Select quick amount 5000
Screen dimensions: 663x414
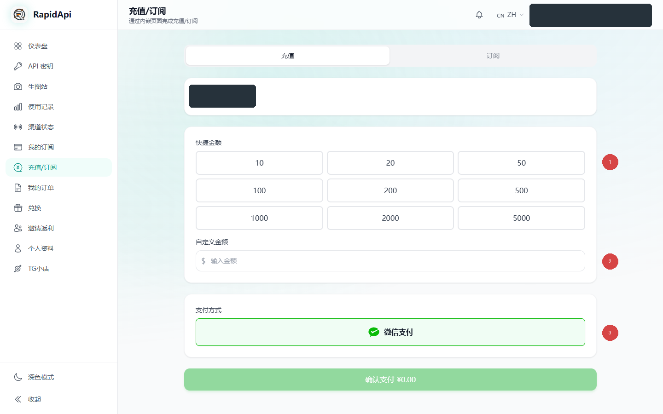[521, 218]
